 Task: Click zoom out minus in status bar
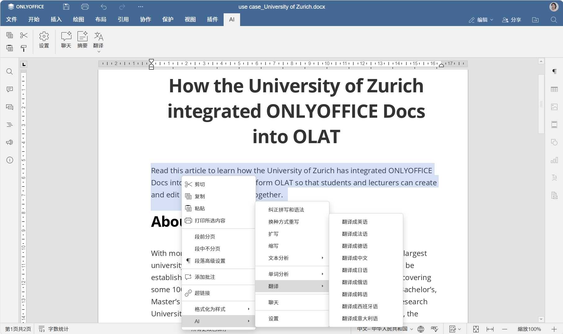pyautogui.click(x=505, y=329)
